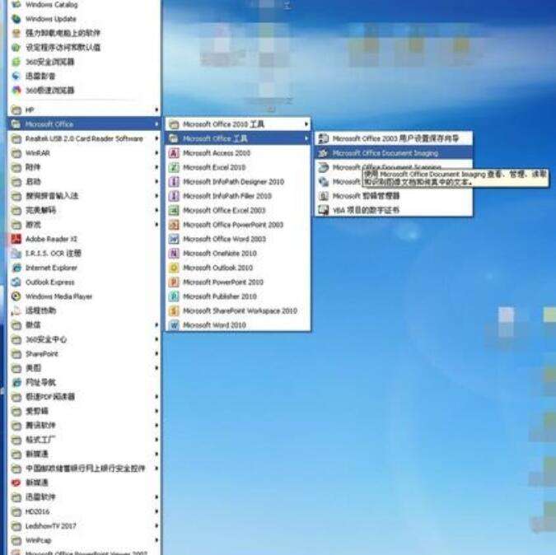Choose VBA 项目的数字证书 menu entry
556x555 pixels.
point(394,210)
